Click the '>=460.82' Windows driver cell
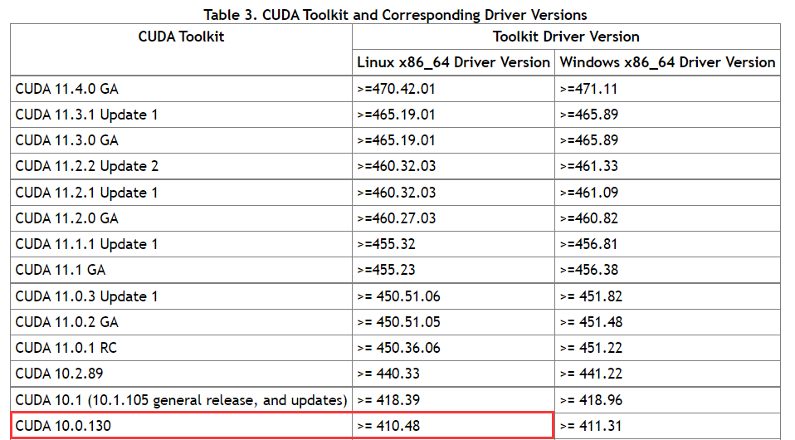 [667, 218]
